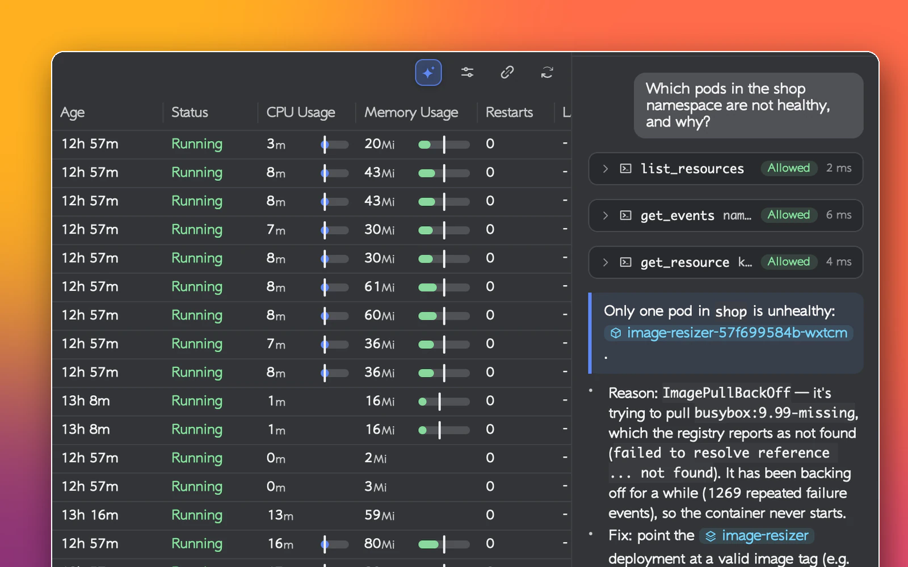Click the 60Mi memory value
Viewport: 908px width, 567px height.
click(380, 315)
